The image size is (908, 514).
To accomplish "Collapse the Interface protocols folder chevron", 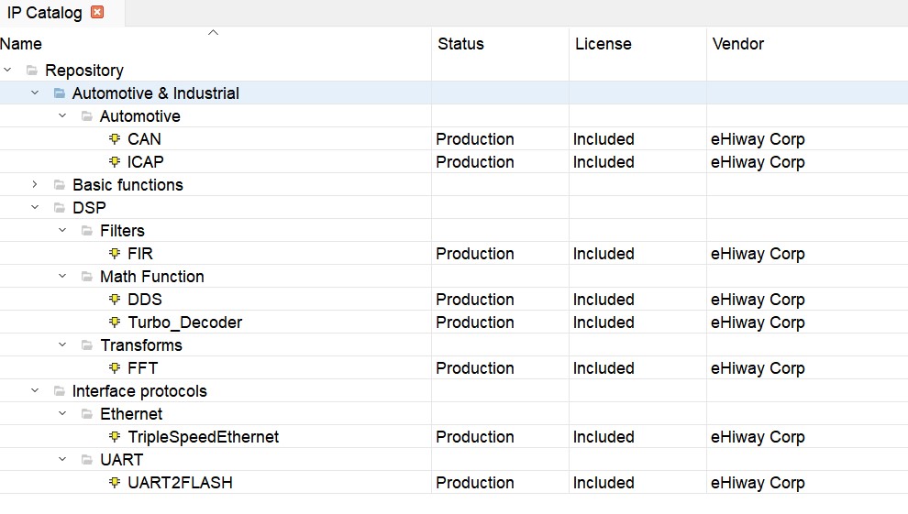I will tap(35, 391).
